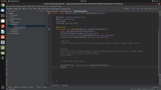Click the gutter icon on line 14
The image size is (161, 90).
[49, 13]
